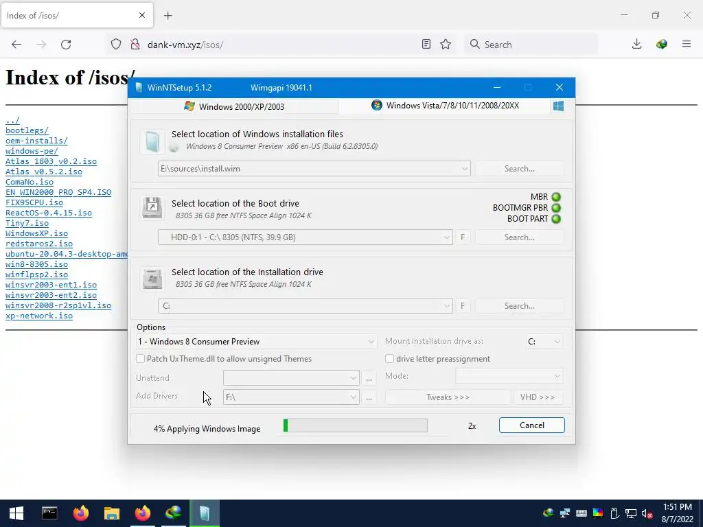Expand the Add Drivers F:\ dropdown
The height and width of the screenshot is (527, 703).
354,397
